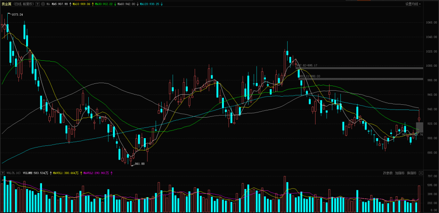Click the (日线 前复权) period label
Image resolution: width=439 pixels, height=213 pixels.
pos(23,4)
